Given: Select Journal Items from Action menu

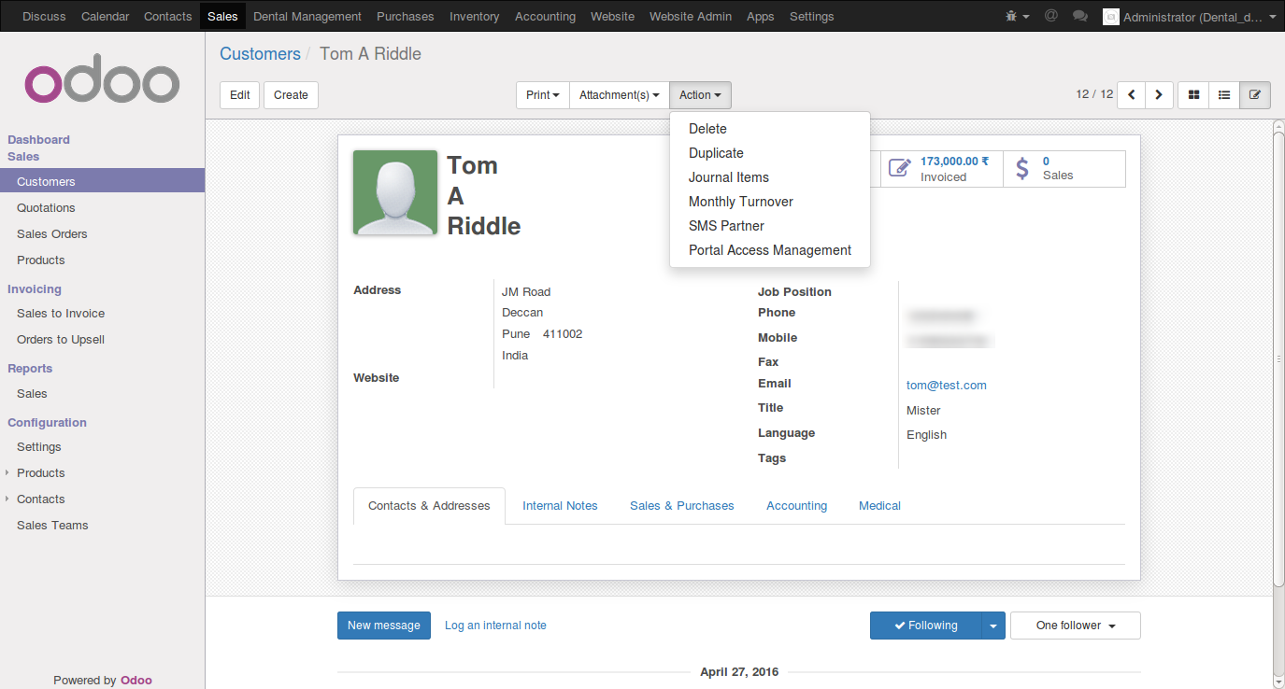Looking at the screenshot, I should tap(770, 177).
